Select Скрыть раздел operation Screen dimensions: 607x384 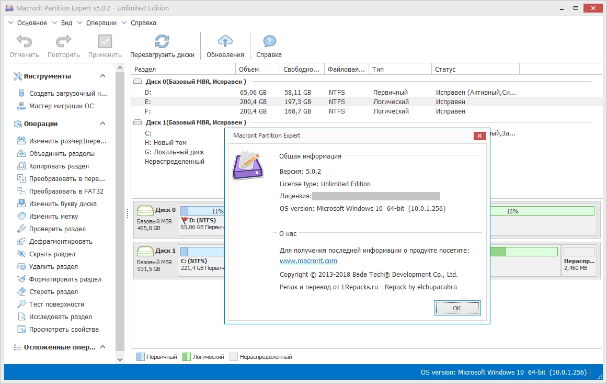click(x=47, y=254)
